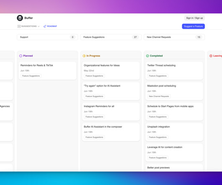Click Jun 19th date on Reels & TikTok card

25,71
